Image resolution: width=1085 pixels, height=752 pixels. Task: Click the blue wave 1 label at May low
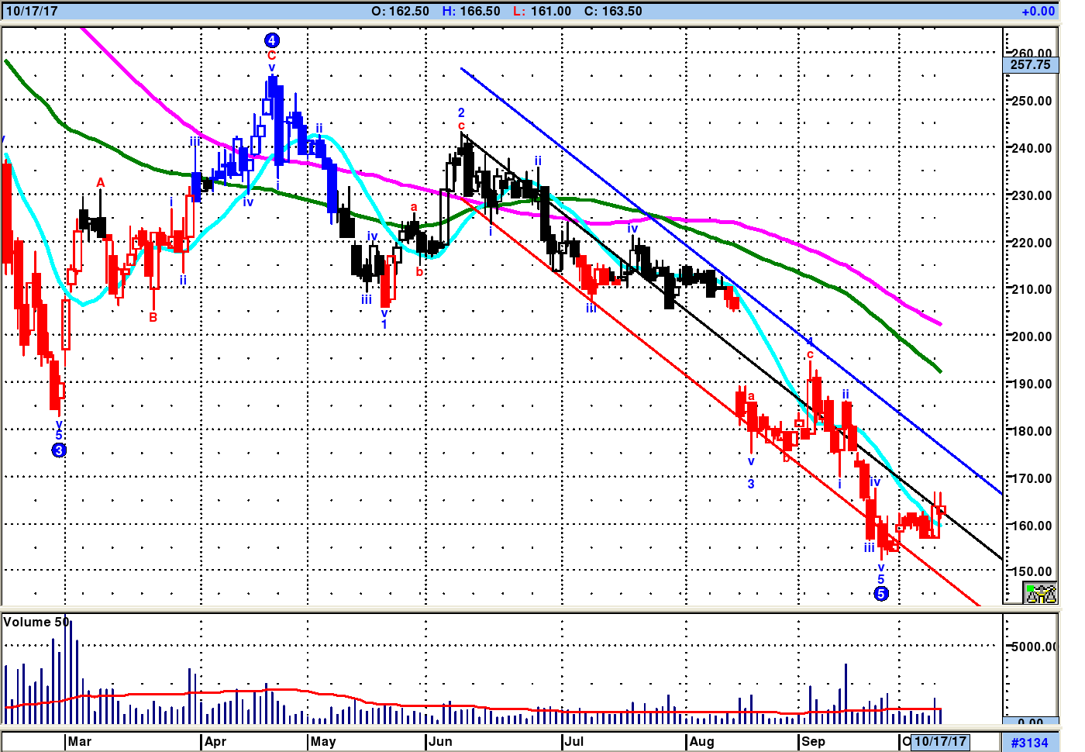click(384, 324)
